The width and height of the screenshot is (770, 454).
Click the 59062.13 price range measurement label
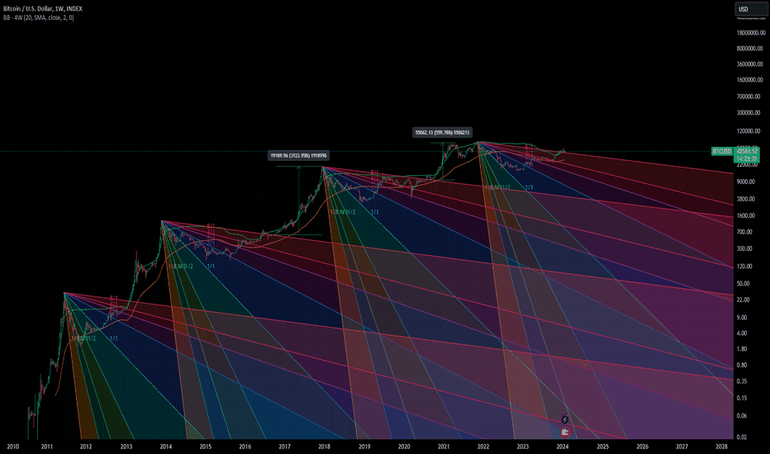[x=442, y=133]
